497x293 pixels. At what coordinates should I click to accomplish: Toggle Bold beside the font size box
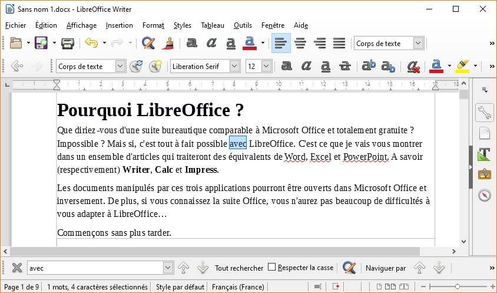pos(287,66)
